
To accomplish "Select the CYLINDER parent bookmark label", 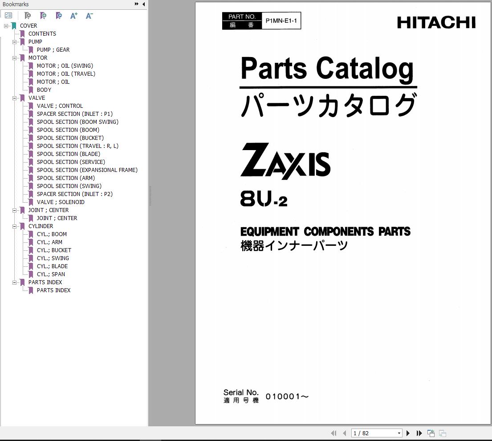I will coord(41,226).
